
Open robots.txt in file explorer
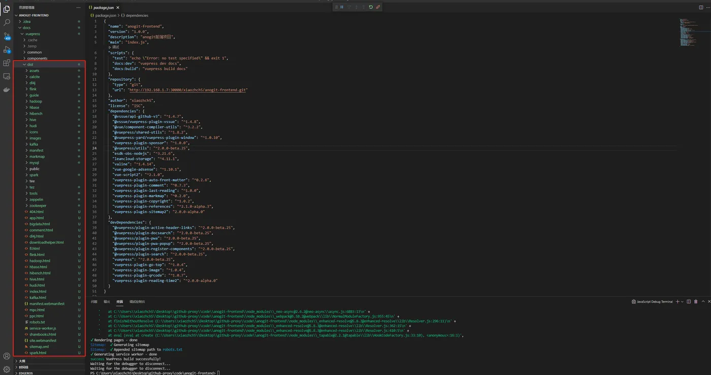tap(37, 322)
